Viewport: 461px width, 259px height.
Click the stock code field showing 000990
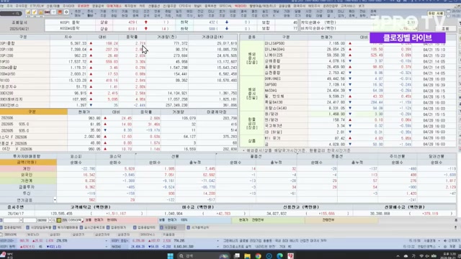(x=42, y=220)
